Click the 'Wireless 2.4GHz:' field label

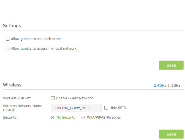pos(17,98)
